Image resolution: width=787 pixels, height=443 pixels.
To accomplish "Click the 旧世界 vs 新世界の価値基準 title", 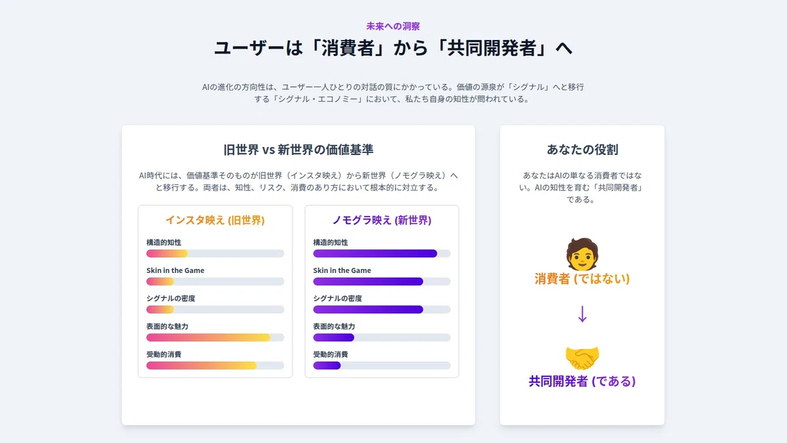I will point(298,150).
